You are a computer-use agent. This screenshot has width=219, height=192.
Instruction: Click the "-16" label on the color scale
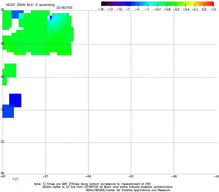pyautogui.click(x=101, y=9)
